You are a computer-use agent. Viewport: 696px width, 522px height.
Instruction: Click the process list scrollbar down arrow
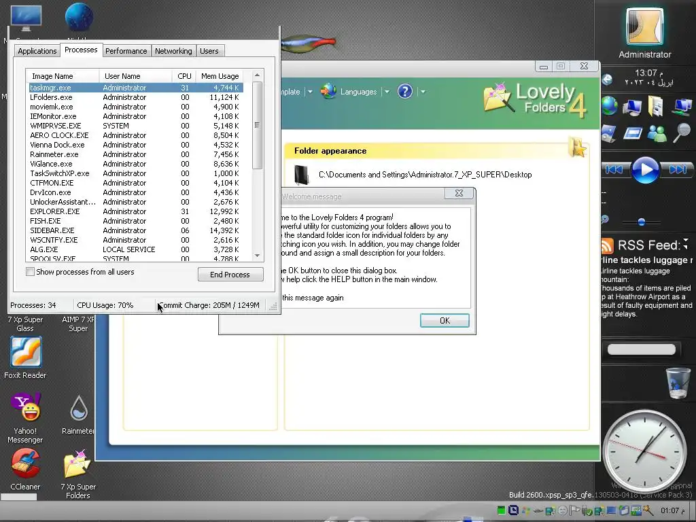pyautogui.click(x=257, y=256)
